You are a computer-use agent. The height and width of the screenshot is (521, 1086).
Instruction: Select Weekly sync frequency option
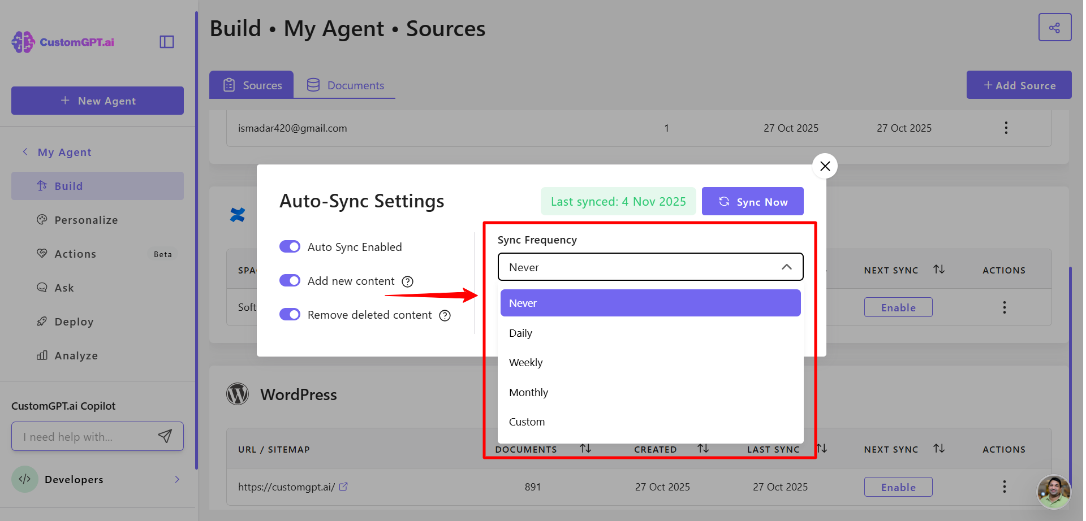(650, 362)
